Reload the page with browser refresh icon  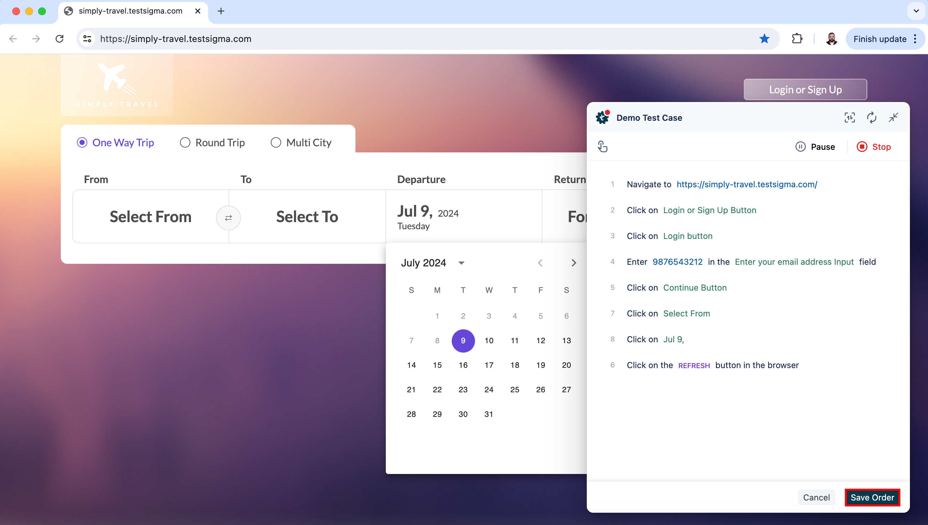[59, 39]
